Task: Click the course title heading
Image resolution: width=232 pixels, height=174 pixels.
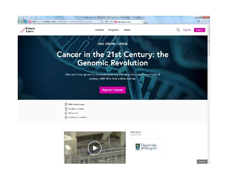Action: [x=112, y=59]
